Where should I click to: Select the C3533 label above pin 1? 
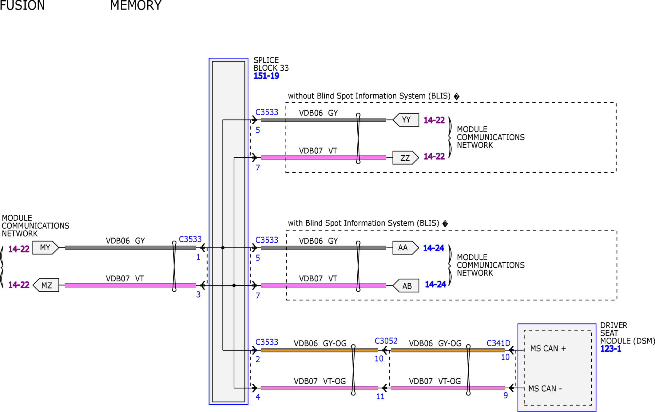point(190,239)
